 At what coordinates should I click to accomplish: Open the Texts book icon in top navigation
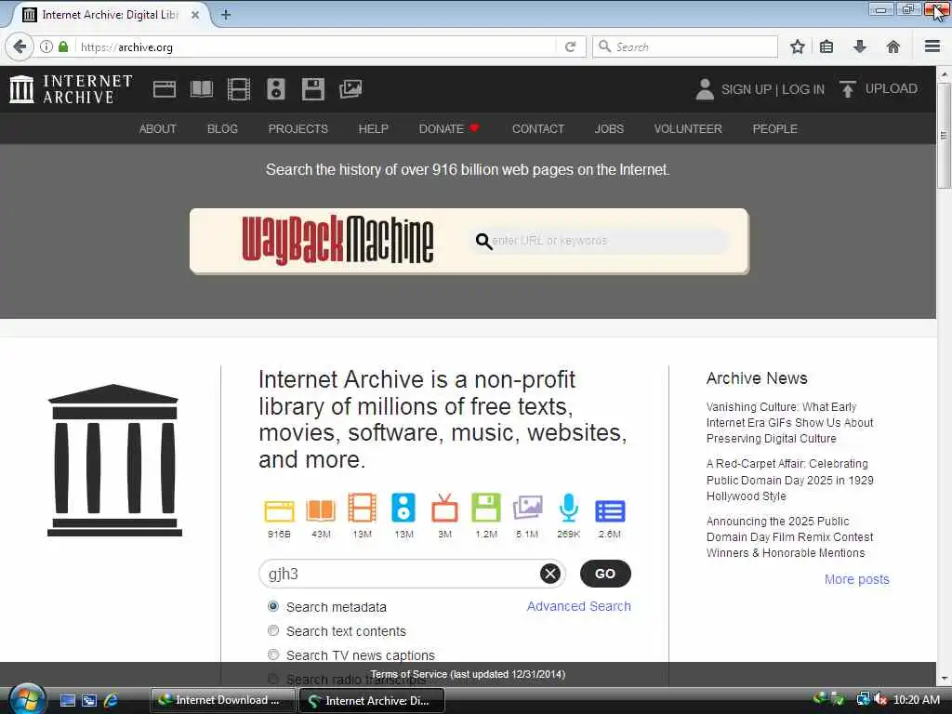[x=202, y=89]
